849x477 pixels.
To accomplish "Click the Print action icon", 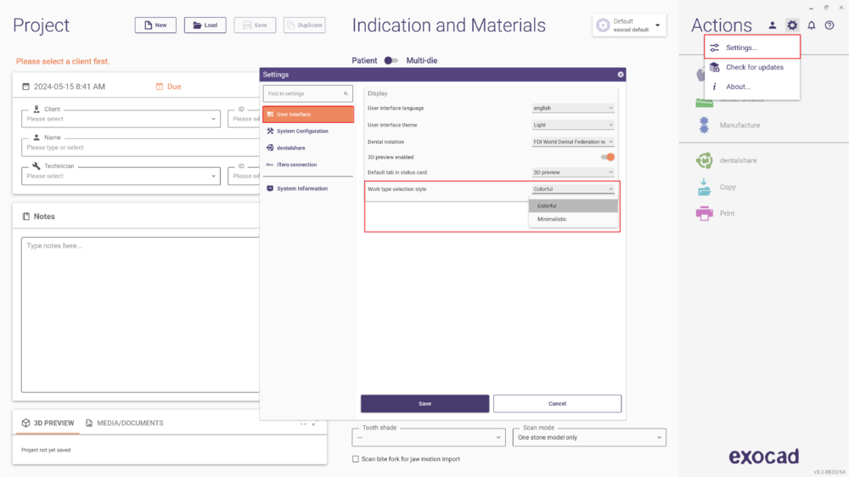I will point(704,213).
